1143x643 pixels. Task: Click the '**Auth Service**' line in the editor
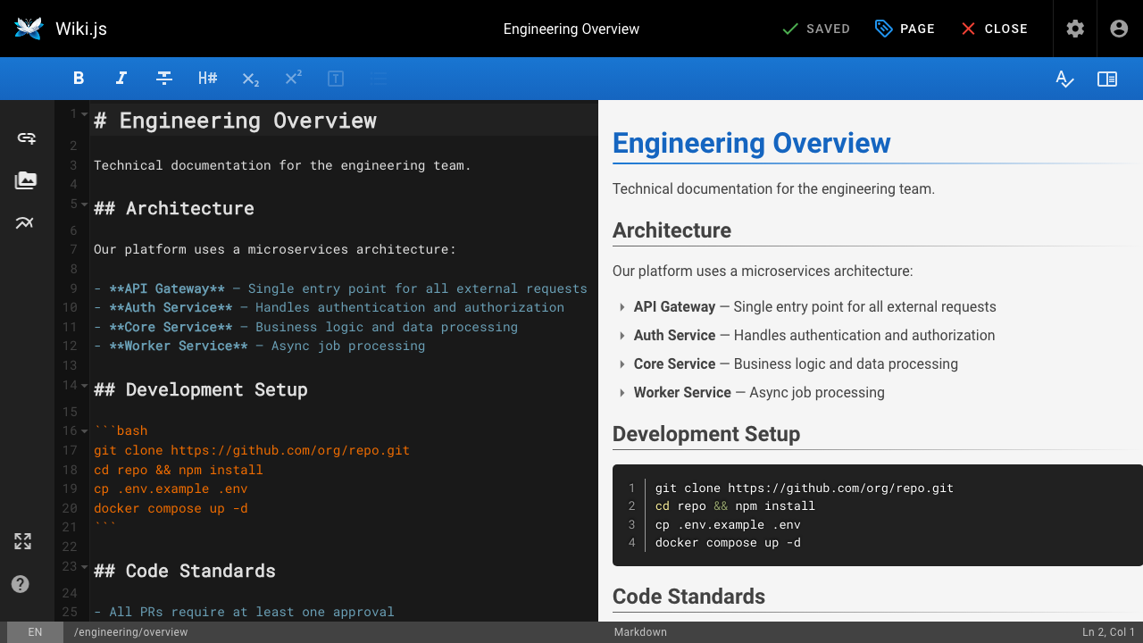click(329, 307)
